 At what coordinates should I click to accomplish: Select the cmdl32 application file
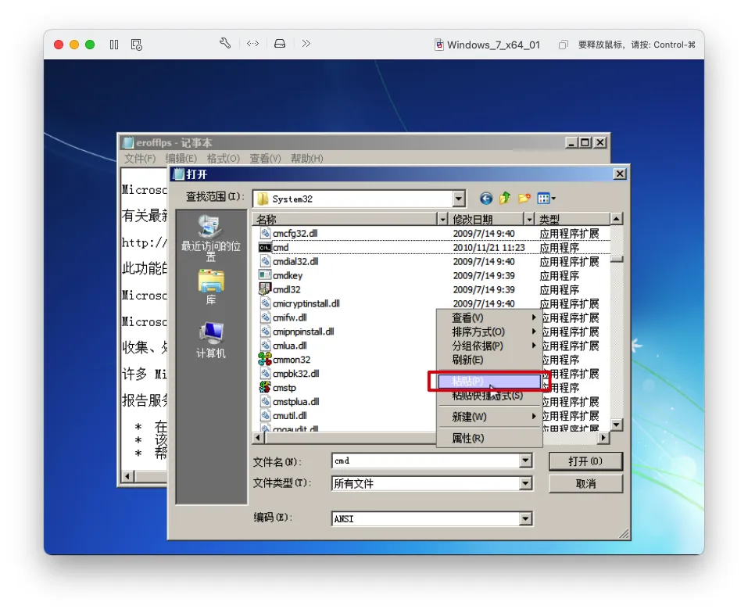pyautogui.click(x=280, y=289)
